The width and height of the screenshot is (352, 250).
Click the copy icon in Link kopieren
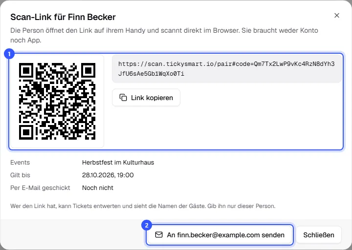click(123, 98)
